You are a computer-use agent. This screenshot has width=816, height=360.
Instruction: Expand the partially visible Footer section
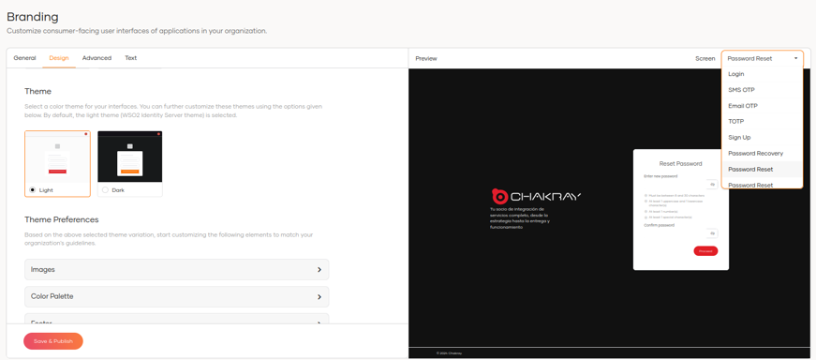tap(176, 319)
